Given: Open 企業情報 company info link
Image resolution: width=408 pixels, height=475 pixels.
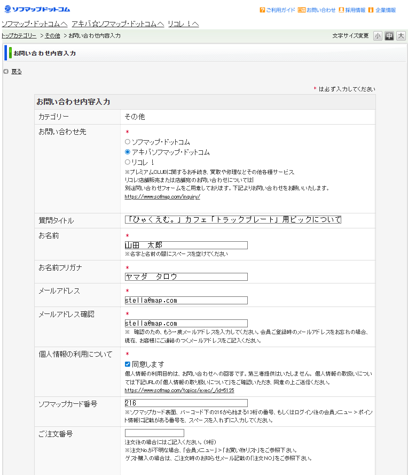Looking at the screenshot, I should 386,10.
